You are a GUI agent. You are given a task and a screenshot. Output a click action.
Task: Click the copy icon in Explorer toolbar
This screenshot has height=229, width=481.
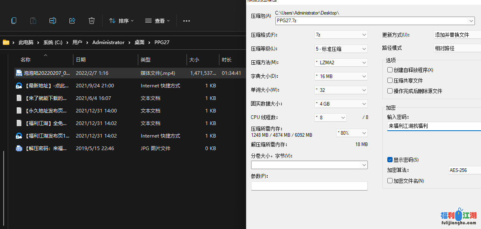14,21
